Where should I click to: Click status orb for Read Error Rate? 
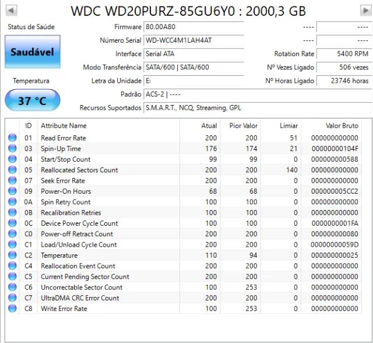(12, 138)
